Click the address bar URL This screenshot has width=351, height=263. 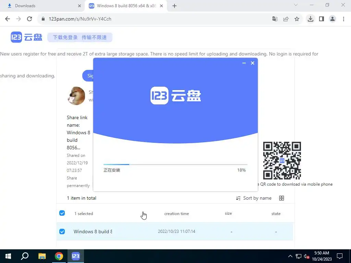click(80, 19)
